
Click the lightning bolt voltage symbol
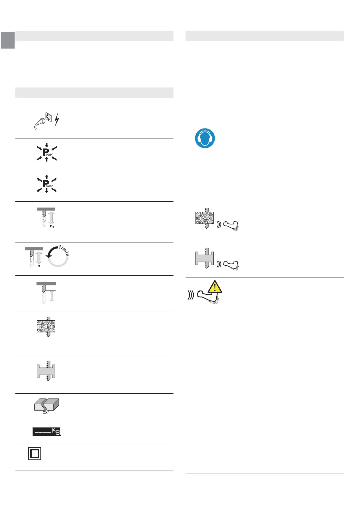[57, 120]
